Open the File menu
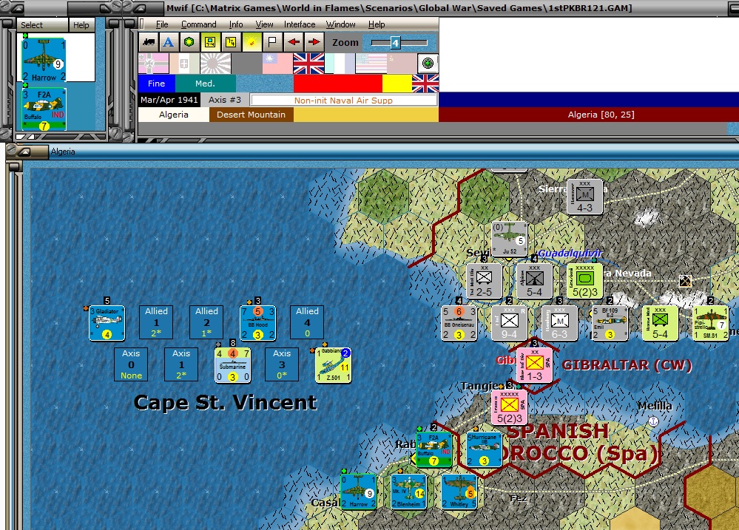 162,24
